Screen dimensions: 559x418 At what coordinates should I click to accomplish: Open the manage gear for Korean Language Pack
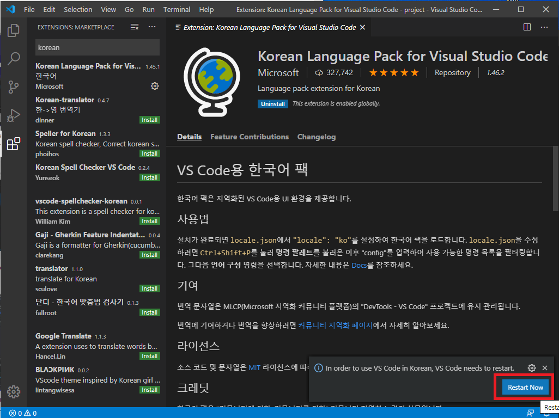154,86
